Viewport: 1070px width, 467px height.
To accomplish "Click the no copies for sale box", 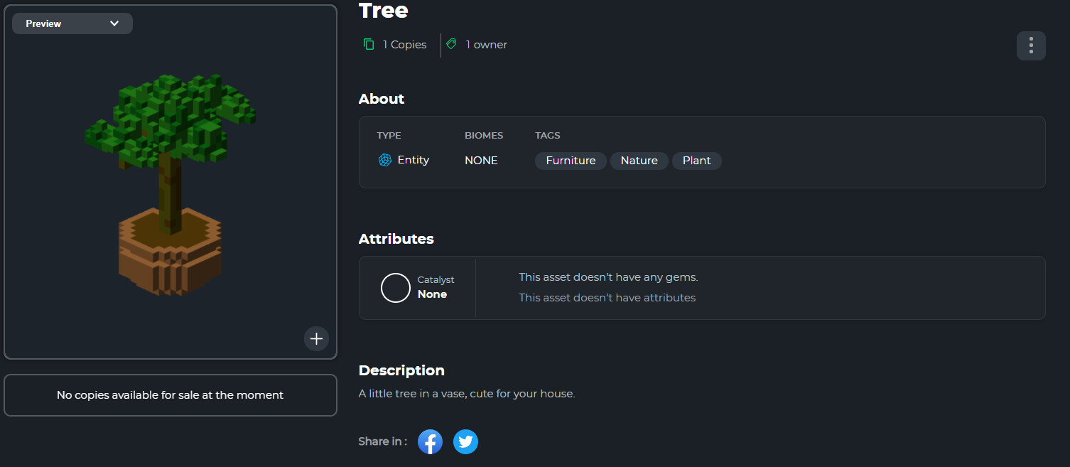I will pyautogui.click(x=171, y=395).
